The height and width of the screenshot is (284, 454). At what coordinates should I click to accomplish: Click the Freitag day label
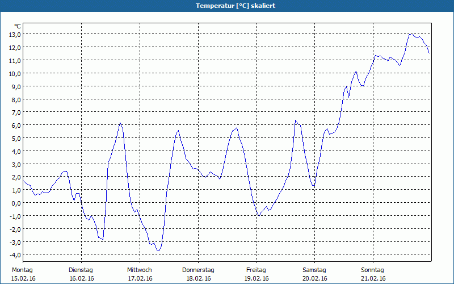256,270
